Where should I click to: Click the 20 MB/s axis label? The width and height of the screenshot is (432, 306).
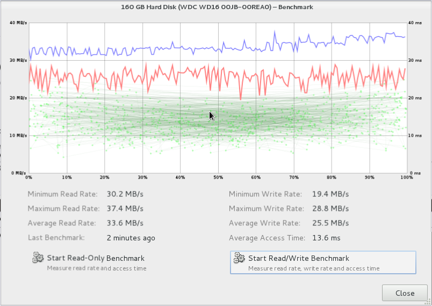pyautogui.click(x=18, y=98)
